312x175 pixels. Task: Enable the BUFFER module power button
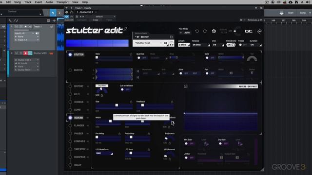(x=70, y=70)
